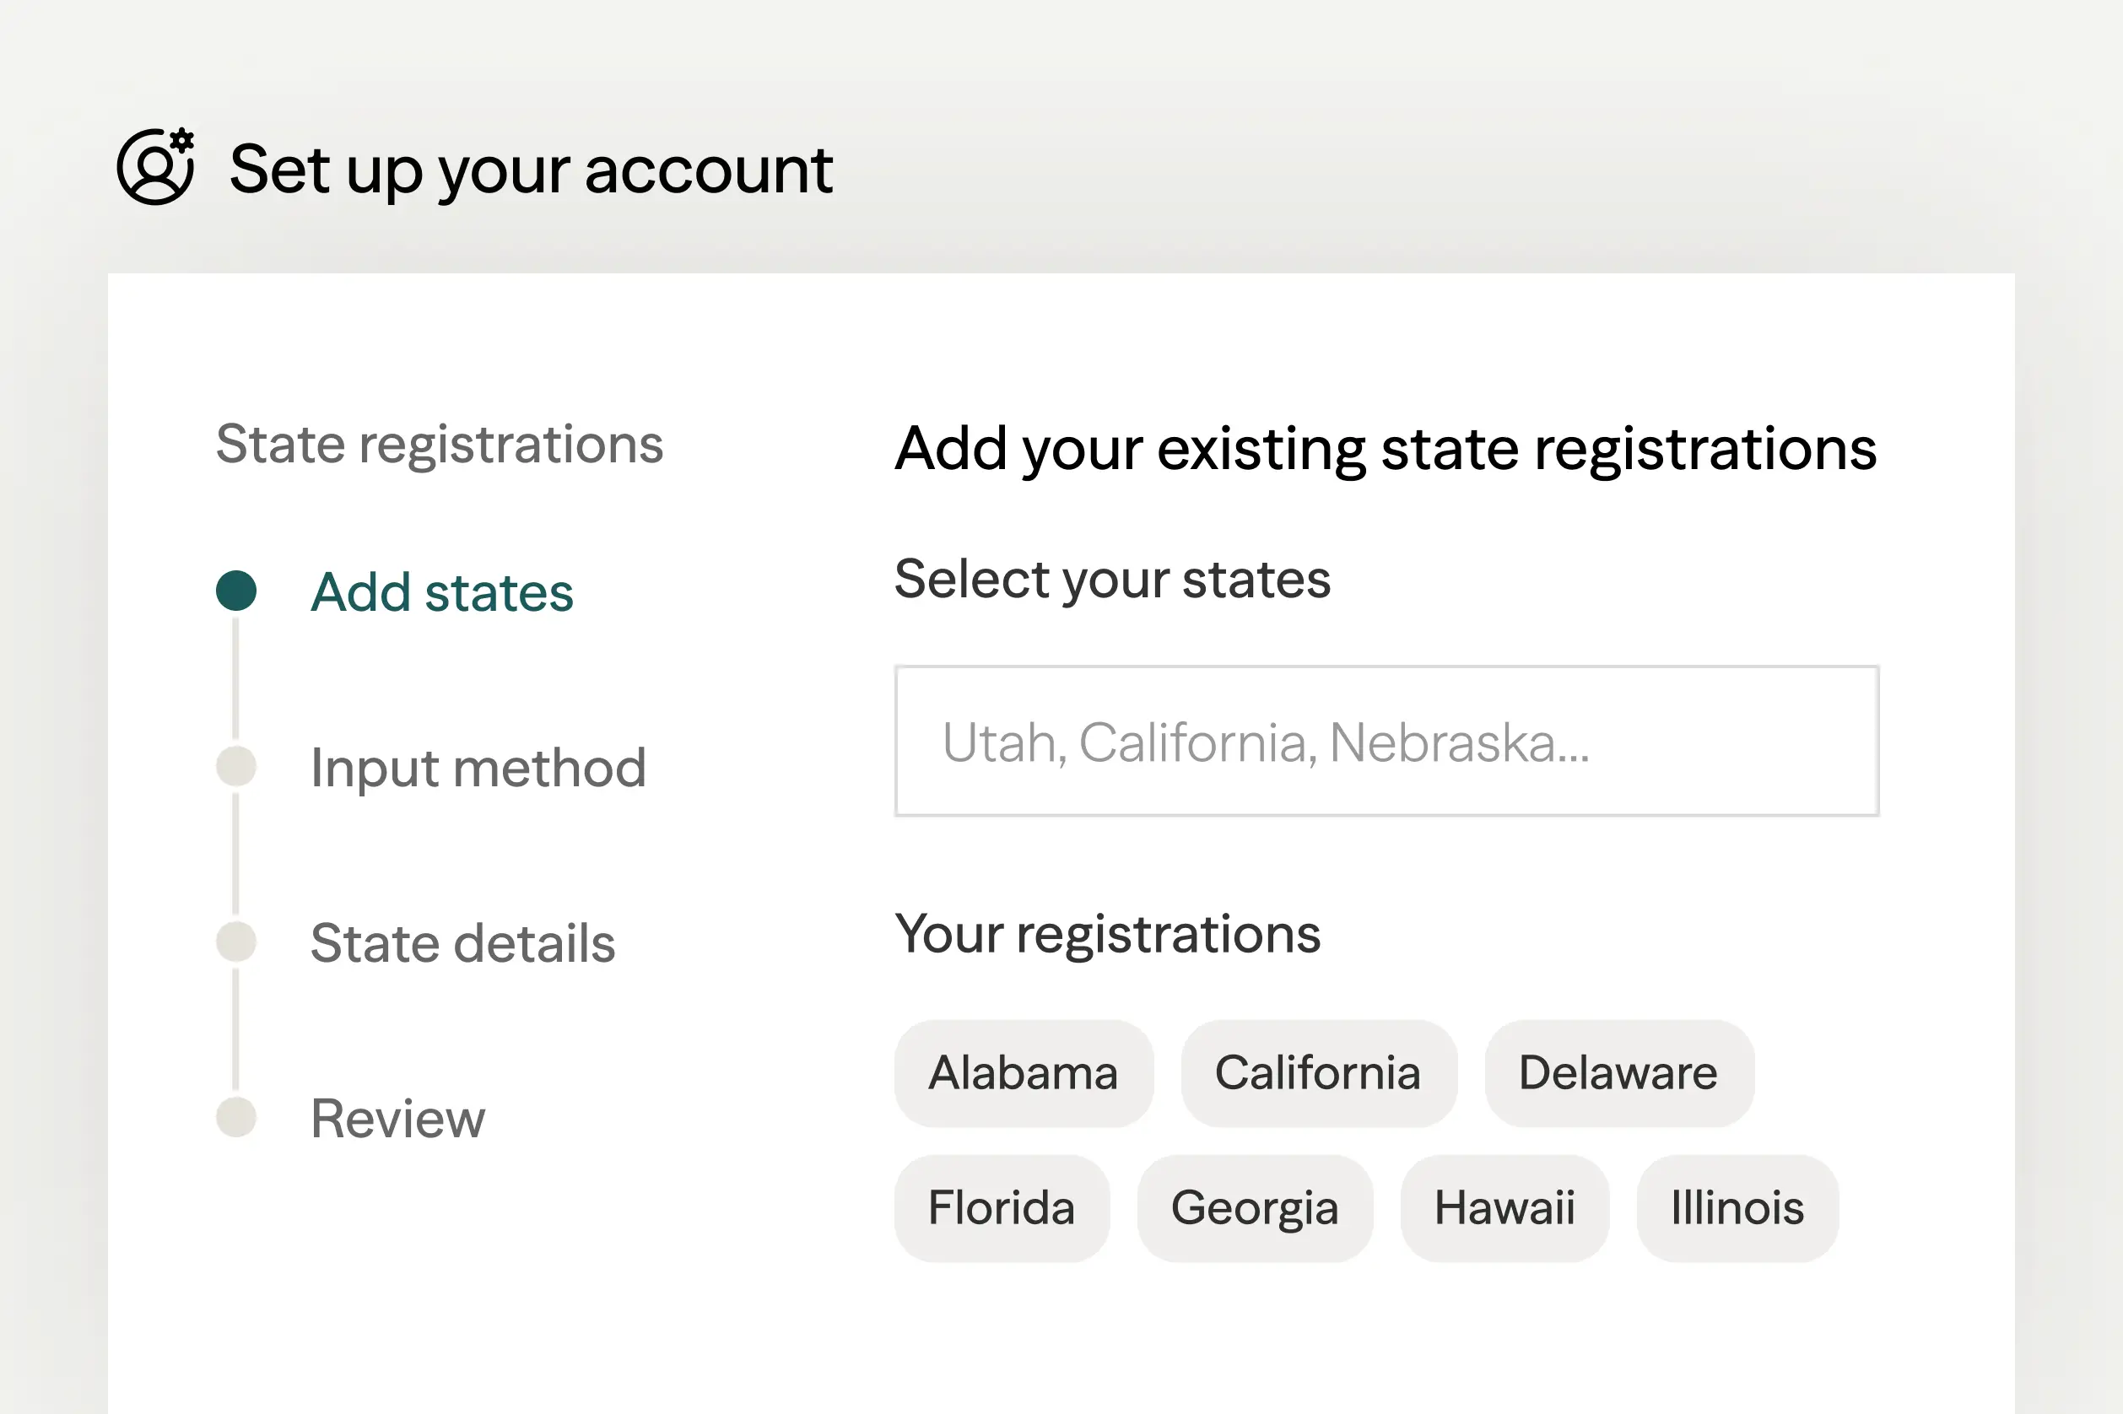Click the Set up your account title
2123x1414 pixels.
[x=532, y=169]
